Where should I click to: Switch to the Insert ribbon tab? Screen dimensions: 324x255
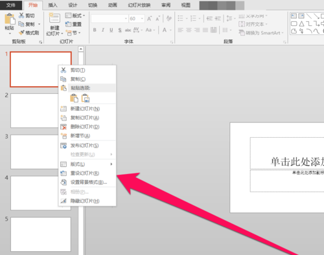(x=52, y=5)
